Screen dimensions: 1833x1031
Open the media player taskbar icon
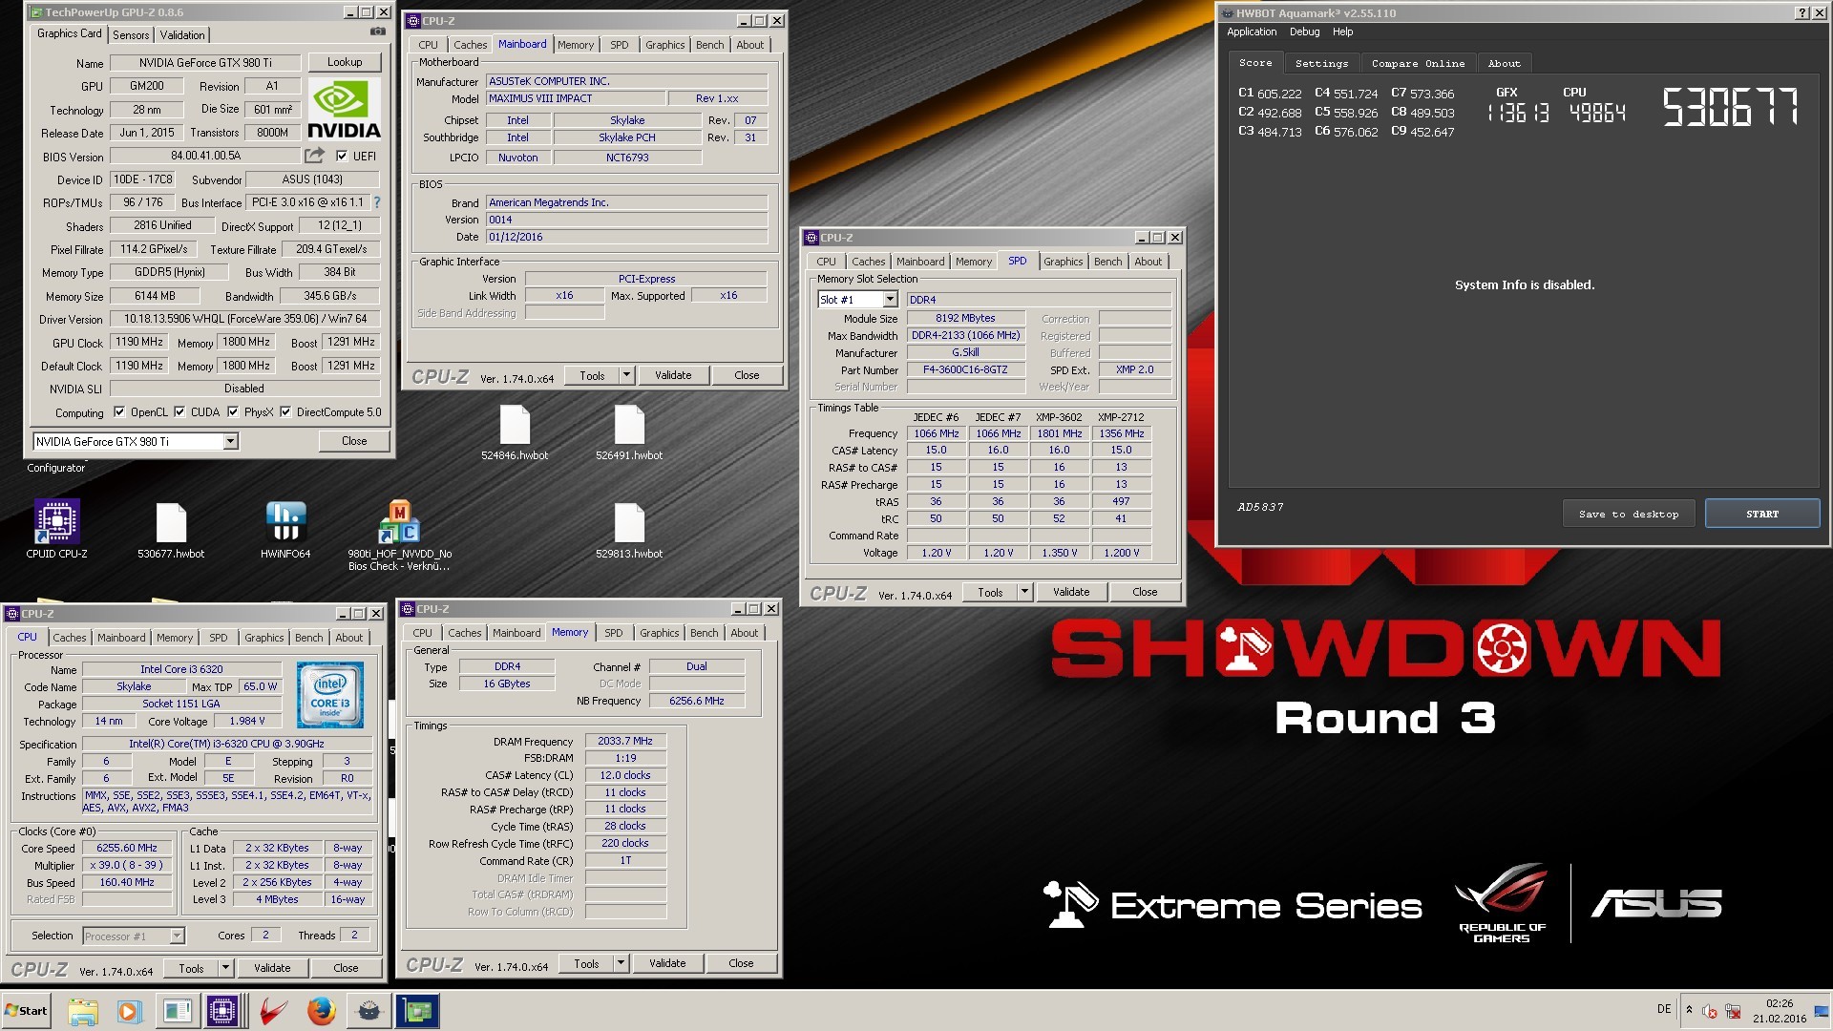pyautogui.click(x=129, y=1011)
